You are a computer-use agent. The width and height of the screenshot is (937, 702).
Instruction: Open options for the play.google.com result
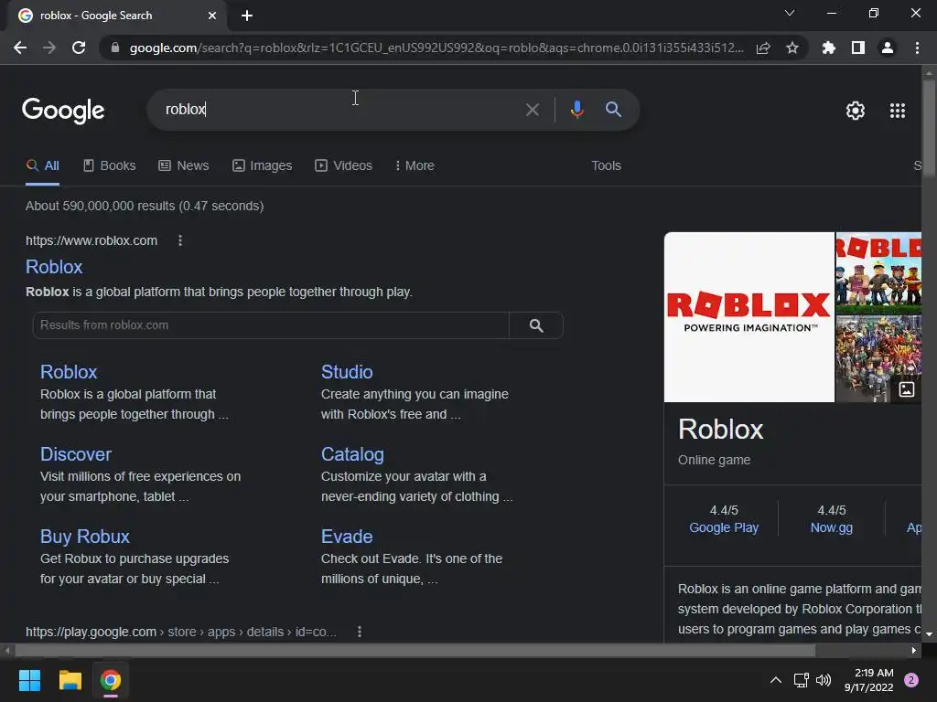tap(359, 632)
